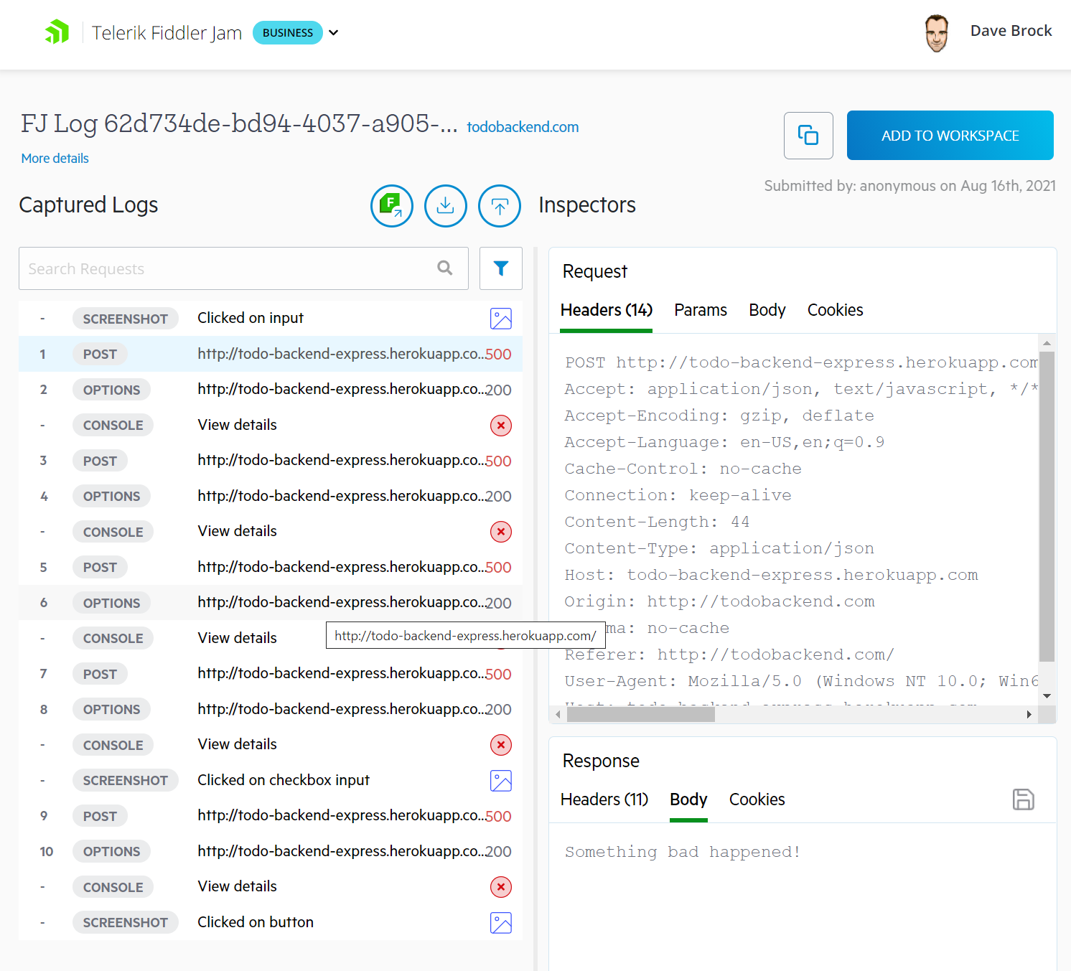Select POST request number 5

pos(271,567)
